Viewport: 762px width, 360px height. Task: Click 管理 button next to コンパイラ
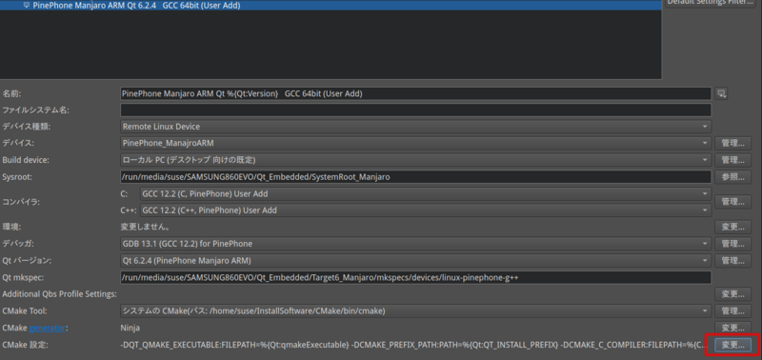732,202
